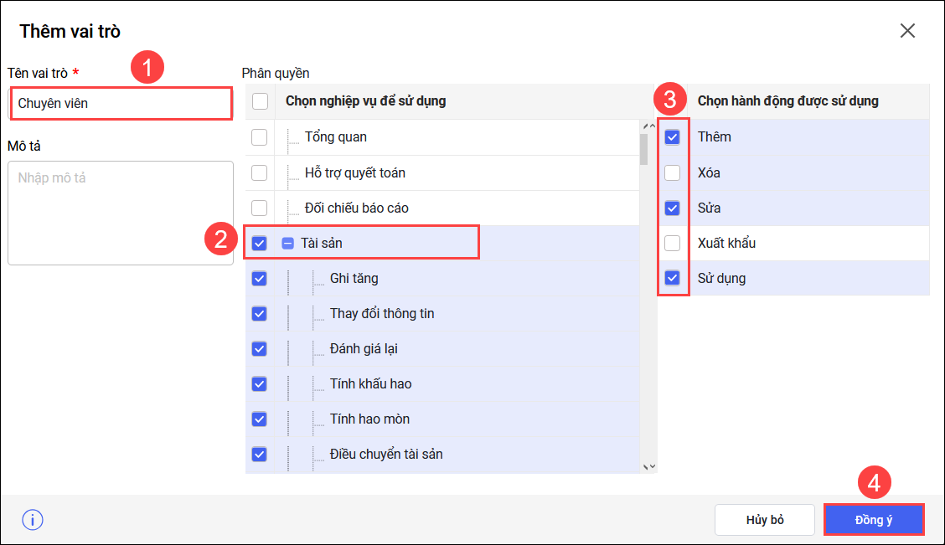
Task: Uncheck the Tài sản checkbox
Action: coord(260,244)
